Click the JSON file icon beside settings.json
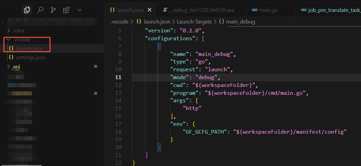Screen dimensions: 361x166 pos(11,58)
